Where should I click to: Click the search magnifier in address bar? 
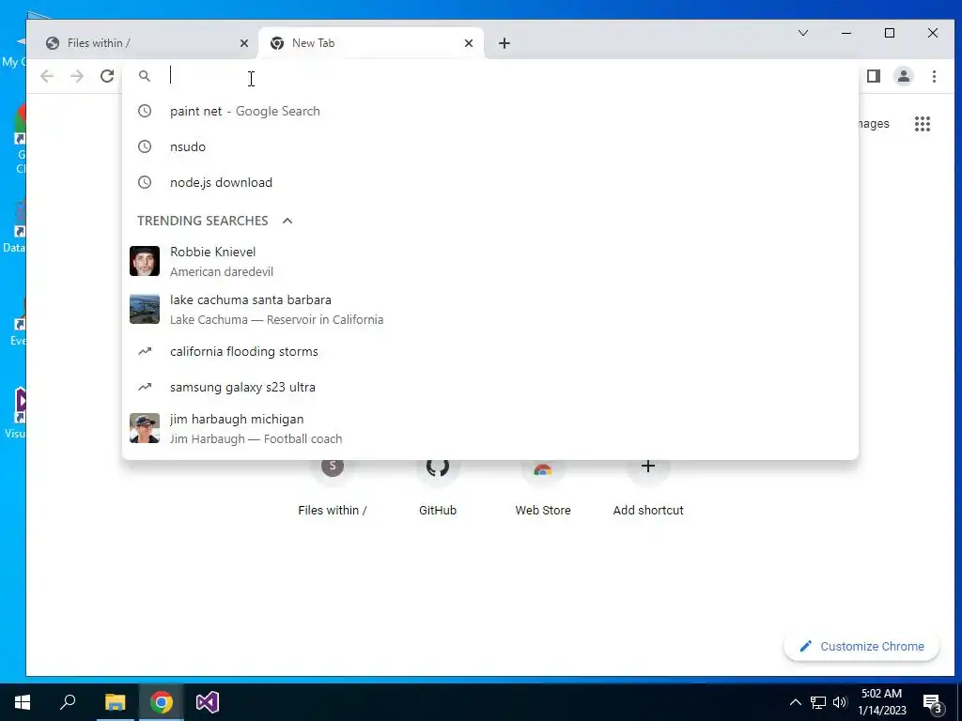[144, 76]
